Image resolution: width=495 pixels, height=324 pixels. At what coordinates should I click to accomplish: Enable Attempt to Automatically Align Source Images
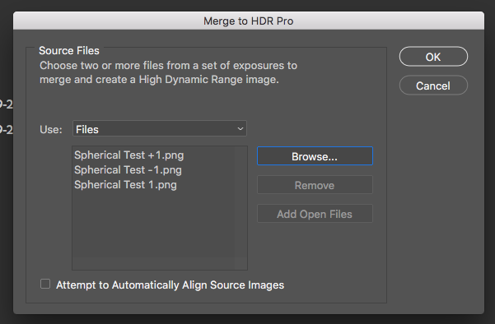45,284
